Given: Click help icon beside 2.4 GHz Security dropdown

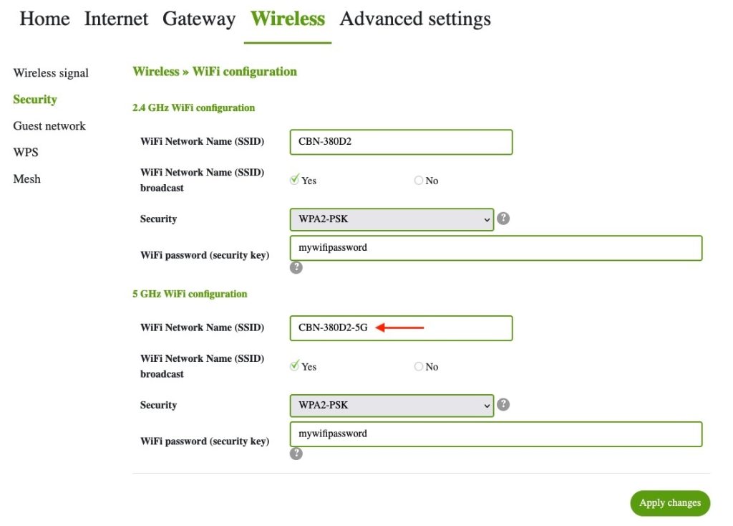Looking at the screenshot, I should pyautogui.click(x=503, y=219).
